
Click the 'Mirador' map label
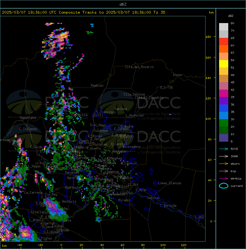124,200
